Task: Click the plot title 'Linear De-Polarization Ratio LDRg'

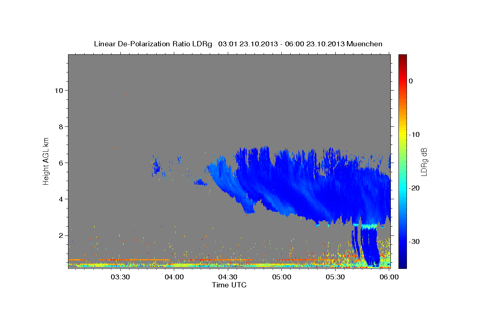Action: point(153,44)
